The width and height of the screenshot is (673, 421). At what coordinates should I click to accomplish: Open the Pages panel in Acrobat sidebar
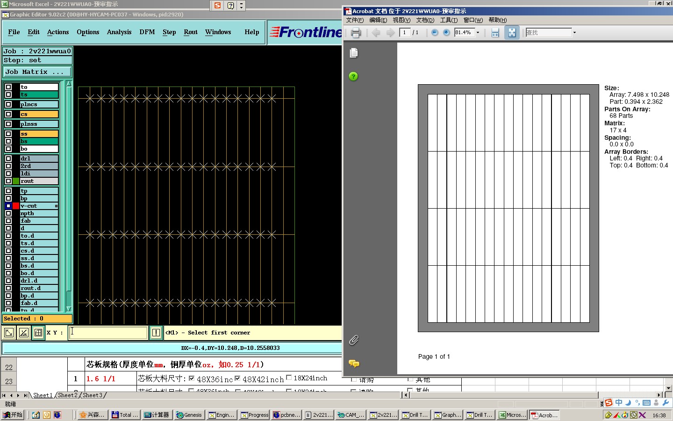(354, 53)
